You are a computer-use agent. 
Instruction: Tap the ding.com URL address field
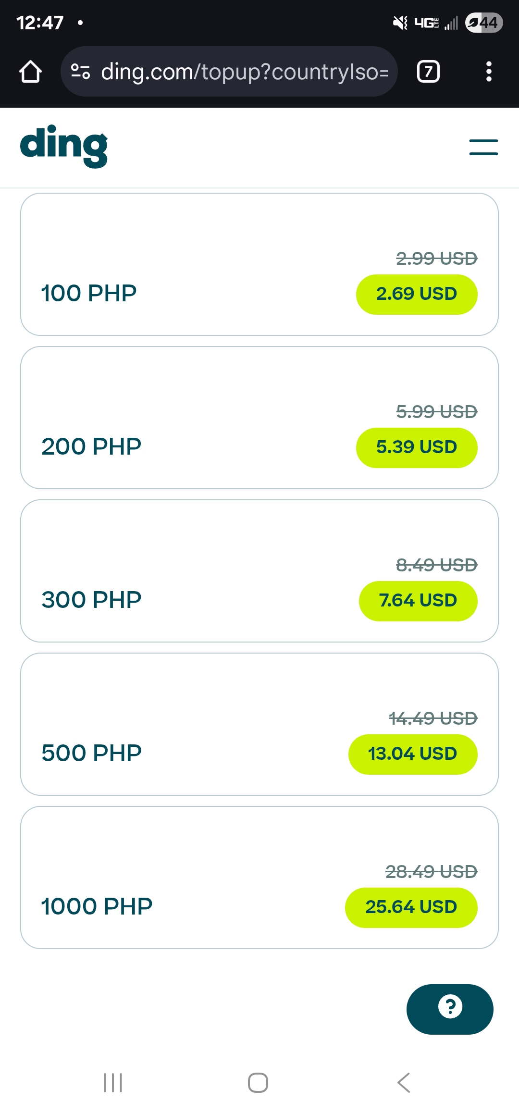(x=244, y=72)
